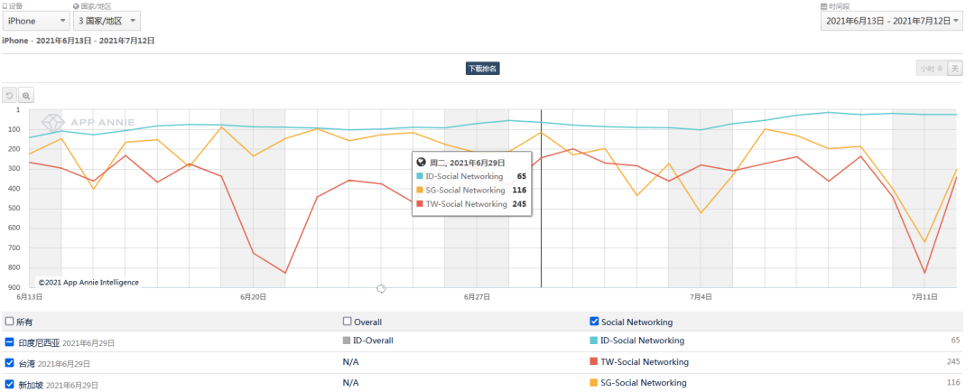Click the ID-Social Networking legend label
Screen dimensions: 975x392
pos(643,341)
